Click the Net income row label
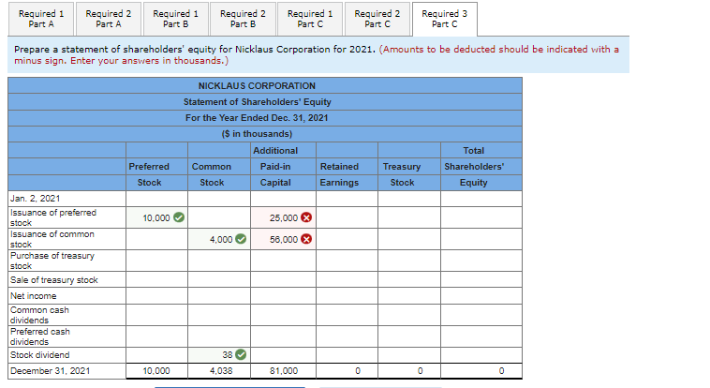The image size is (710, 388). (x=34, y=295)
